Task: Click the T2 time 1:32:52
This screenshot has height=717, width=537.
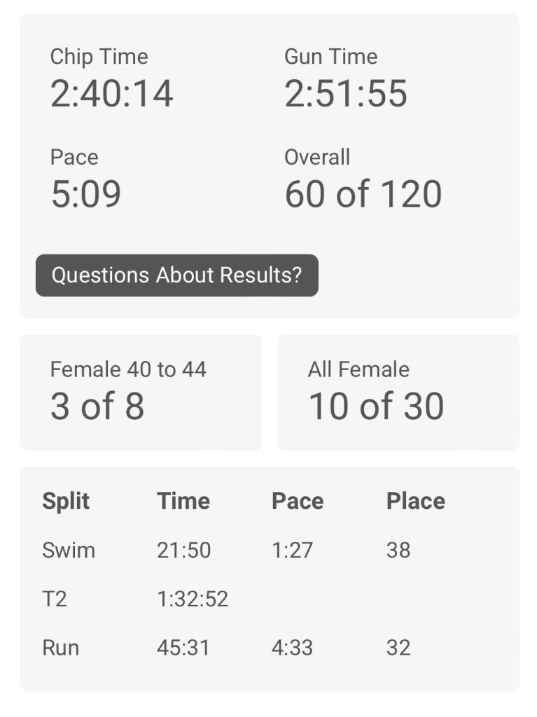Action: click(193, 599)
